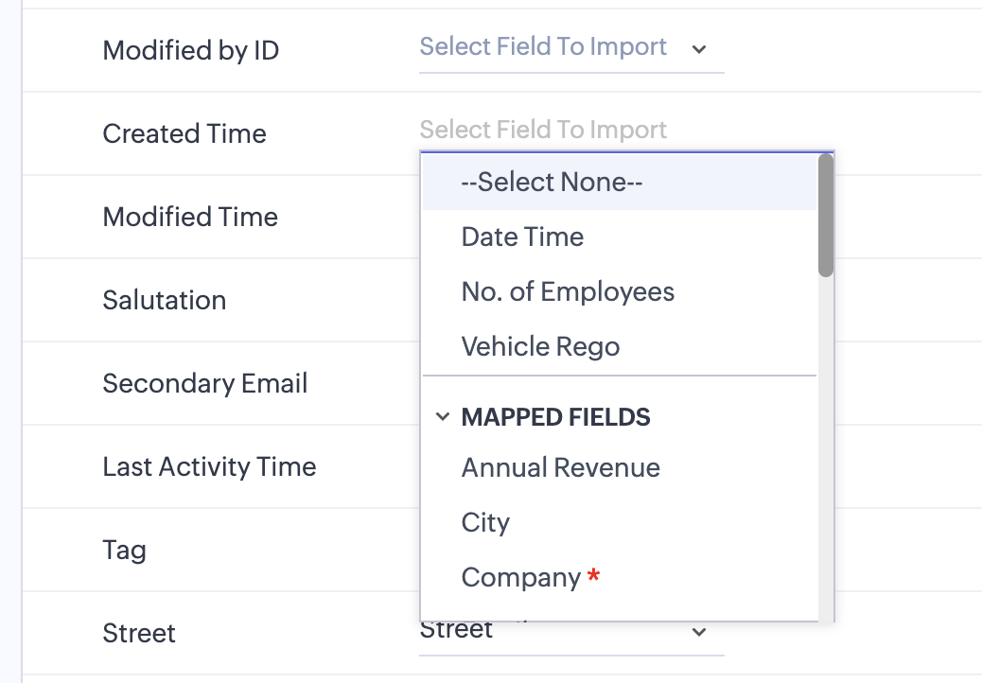Click the Last Activity Time label
Viewport: 982px width, 683px height.
209,466
